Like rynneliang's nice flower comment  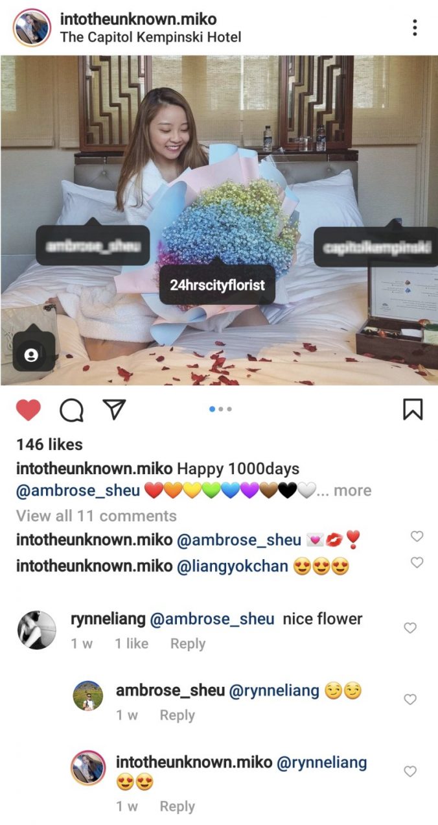coord(409,628)
